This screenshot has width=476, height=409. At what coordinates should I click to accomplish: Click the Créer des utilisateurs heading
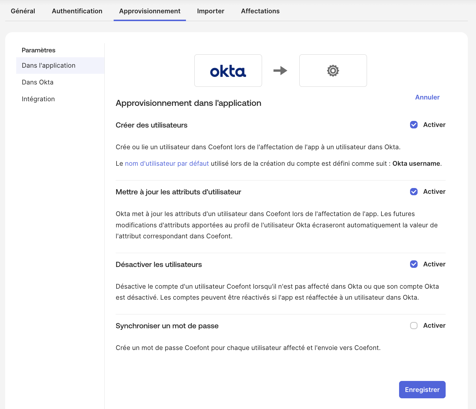(x=152, y=125)
